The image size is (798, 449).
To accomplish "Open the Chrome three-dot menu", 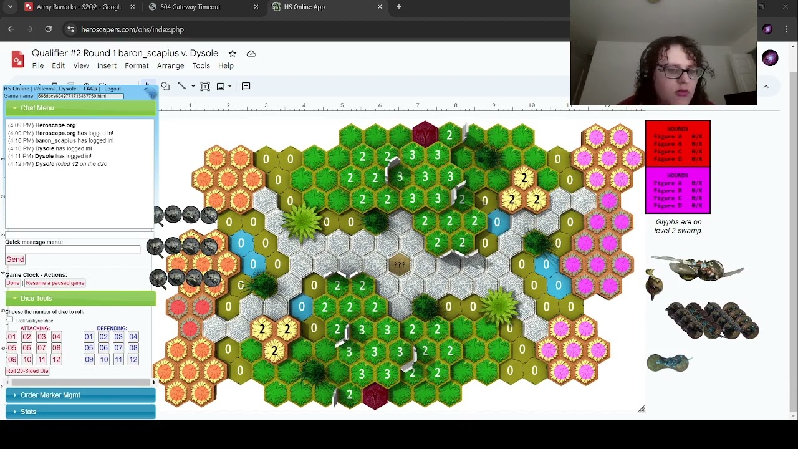I will tap(787, 29).
